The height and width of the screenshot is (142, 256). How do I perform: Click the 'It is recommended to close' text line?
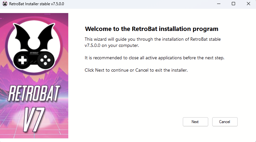(154, 58)
